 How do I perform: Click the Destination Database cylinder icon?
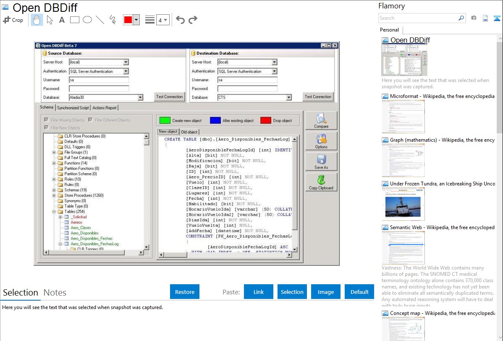[x=194, y=53]
